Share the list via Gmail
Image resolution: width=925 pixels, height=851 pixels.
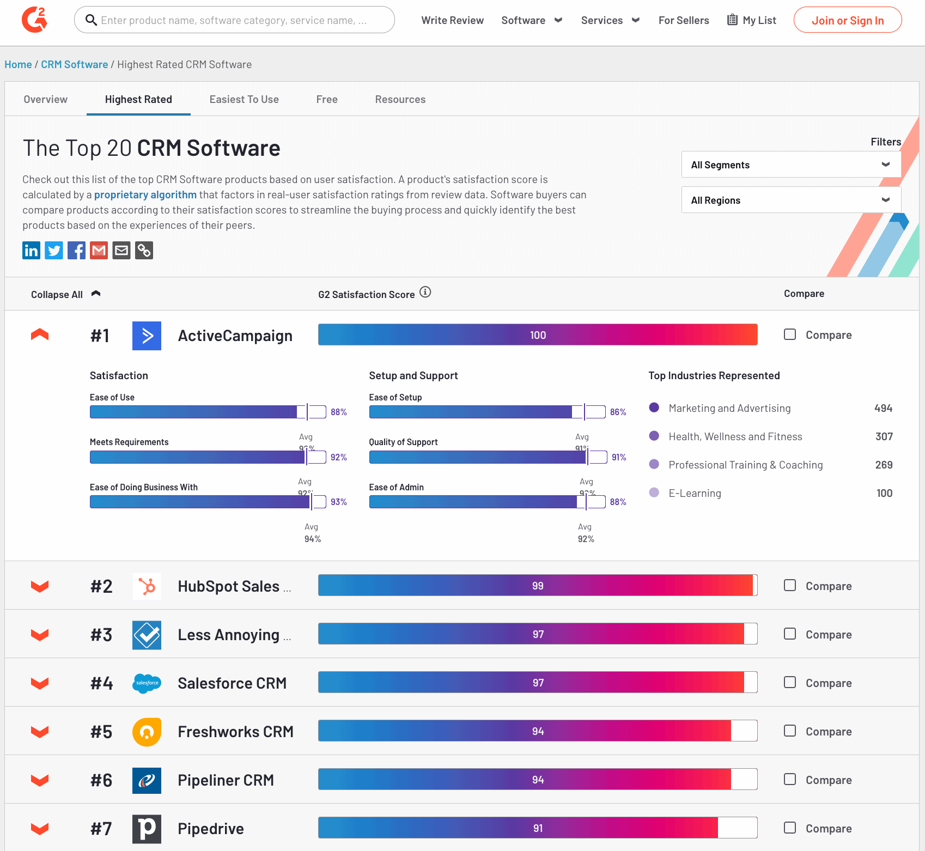99,250
